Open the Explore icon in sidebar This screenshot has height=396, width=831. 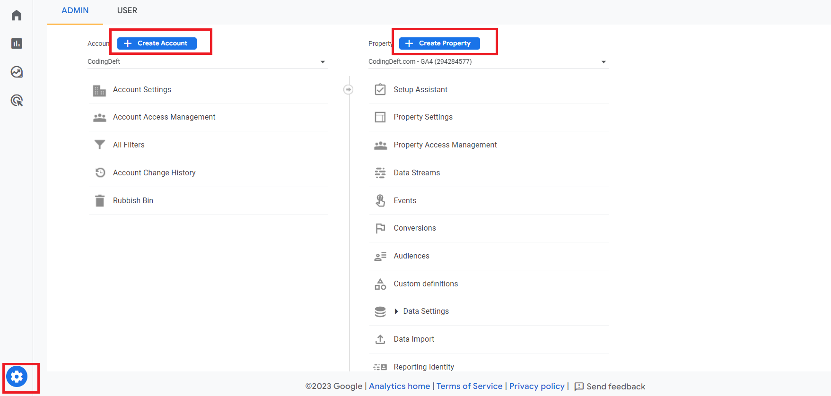pos(17,72)
